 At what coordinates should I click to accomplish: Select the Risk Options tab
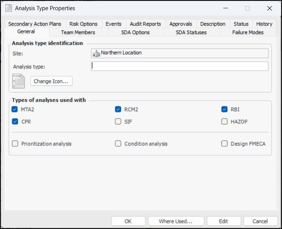(83, 24)
